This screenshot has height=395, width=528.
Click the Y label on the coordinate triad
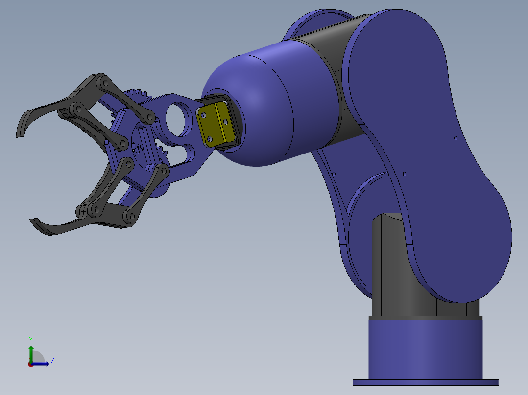coord(31,339)
